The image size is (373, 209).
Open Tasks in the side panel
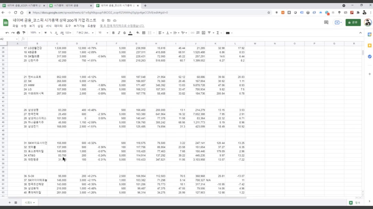coord(370,57)
